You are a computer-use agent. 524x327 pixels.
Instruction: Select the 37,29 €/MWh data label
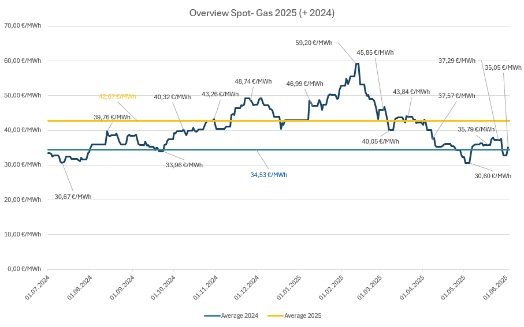[457, 61]
